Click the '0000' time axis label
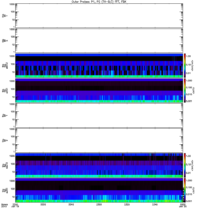Image resolution: width=198 pixels, height=212 pixels. pyautogui.click(x=183, y=204)
